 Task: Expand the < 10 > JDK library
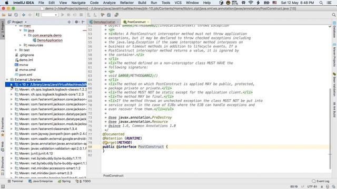click(x=12, y=85)
